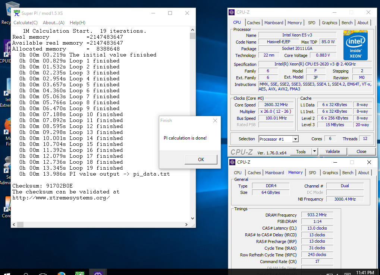Click the Specification field E5-2620 v3
Image resolution: width=380 pixels, height=275 pixels.
pyautogui.click(x=315, y=64)
